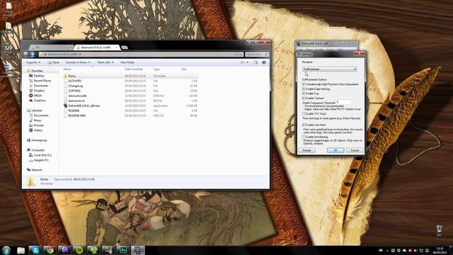The height and width of the screenshot is (255, 453).
Task: Open a new tab in Explorer
Action: pyautogui.click(x=125, y=47)
